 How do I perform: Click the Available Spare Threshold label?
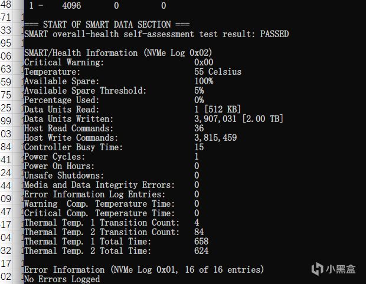pos(85,91)
